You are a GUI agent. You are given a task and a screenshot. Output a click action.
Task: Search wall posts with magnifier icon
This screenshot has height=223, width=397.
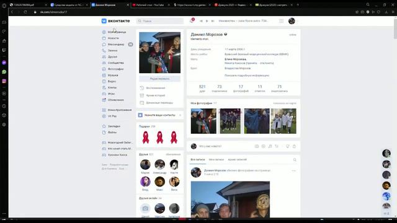295,160
